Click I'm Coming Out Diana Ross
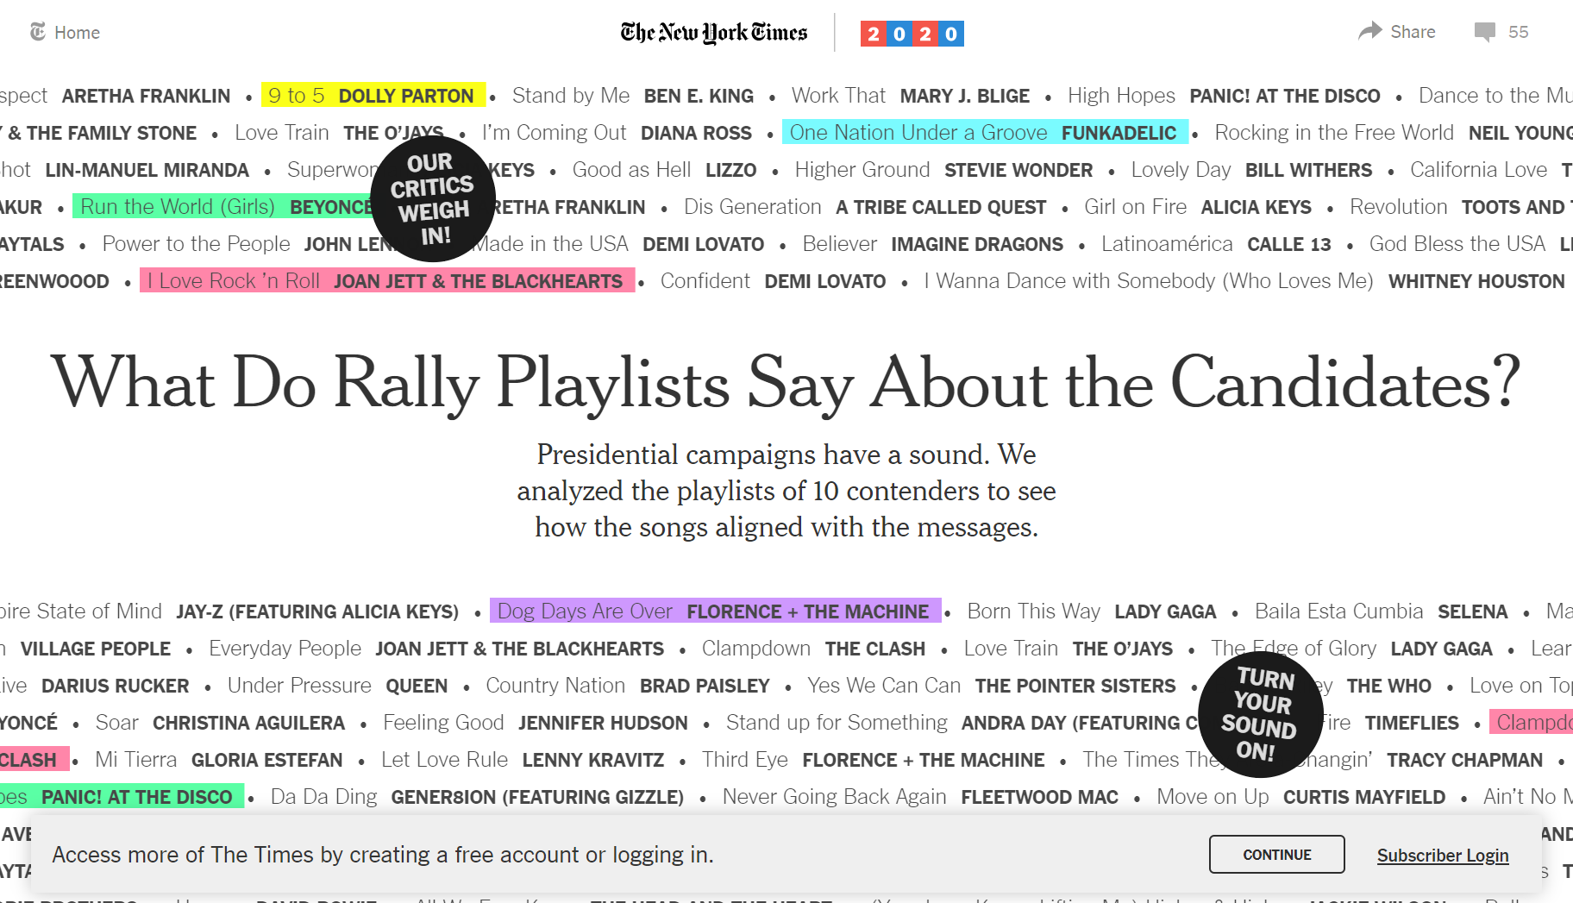 617,132
